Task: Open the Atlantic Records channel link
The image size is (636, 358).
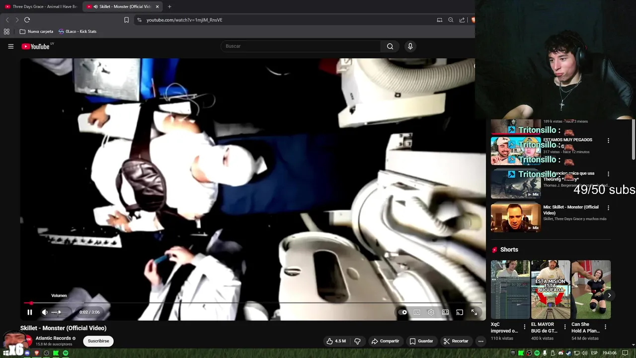Action: coord(53,338)
